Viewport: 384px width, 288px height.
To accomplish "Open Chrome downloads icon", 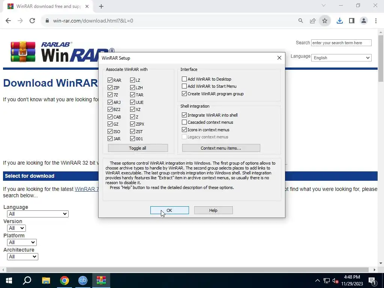I will tap(340, 21).
